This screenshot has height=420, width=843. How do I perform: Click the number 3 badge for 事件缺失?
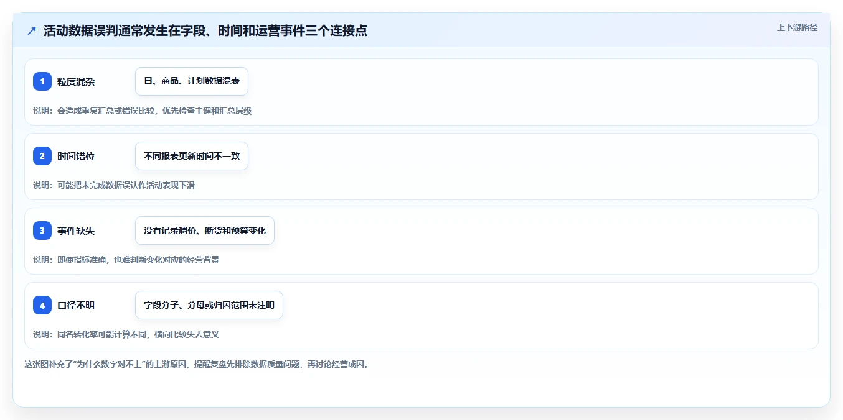pos(42,231)
